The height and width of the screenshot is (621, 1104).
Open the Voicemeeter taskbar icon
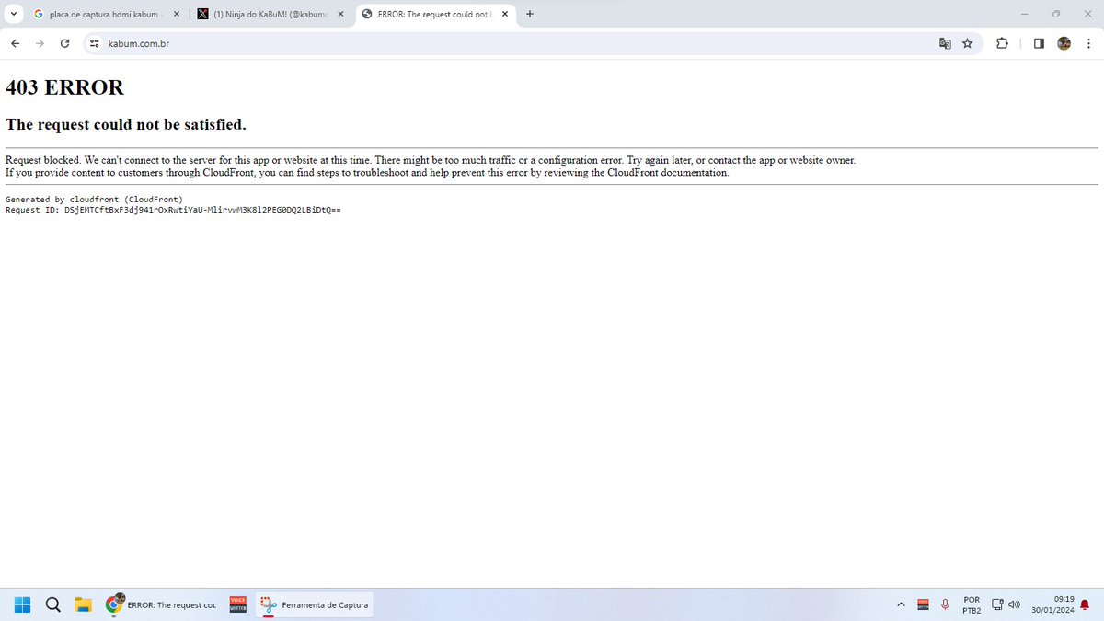click(237, 604)
